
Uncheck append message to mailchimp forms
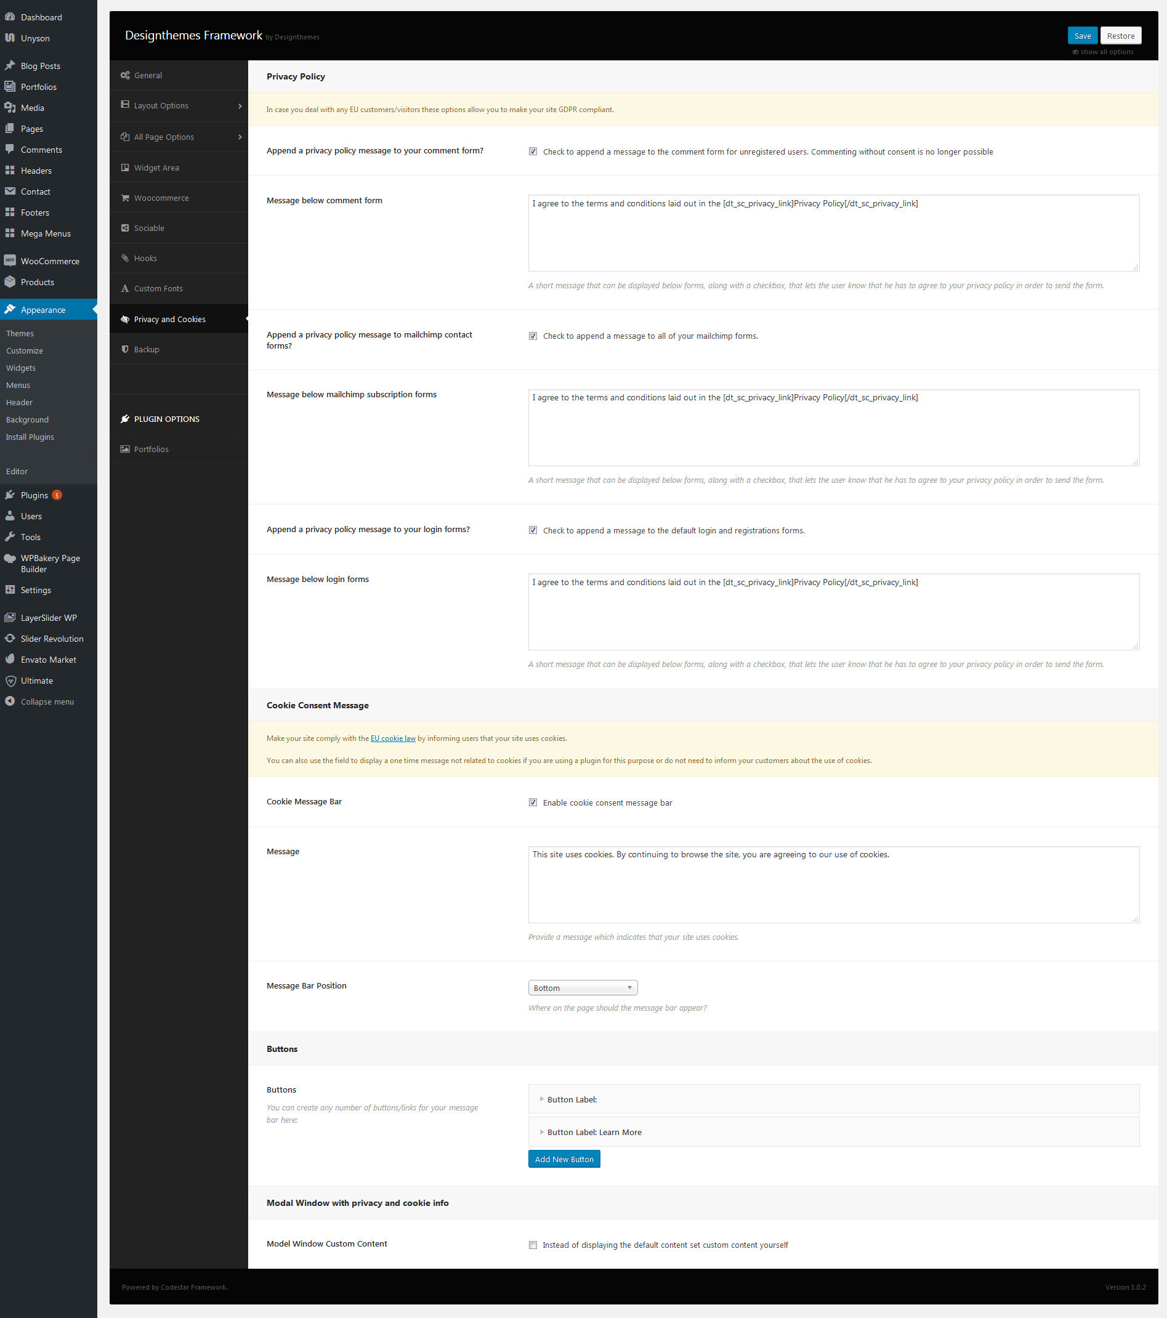tap(533, 336)
